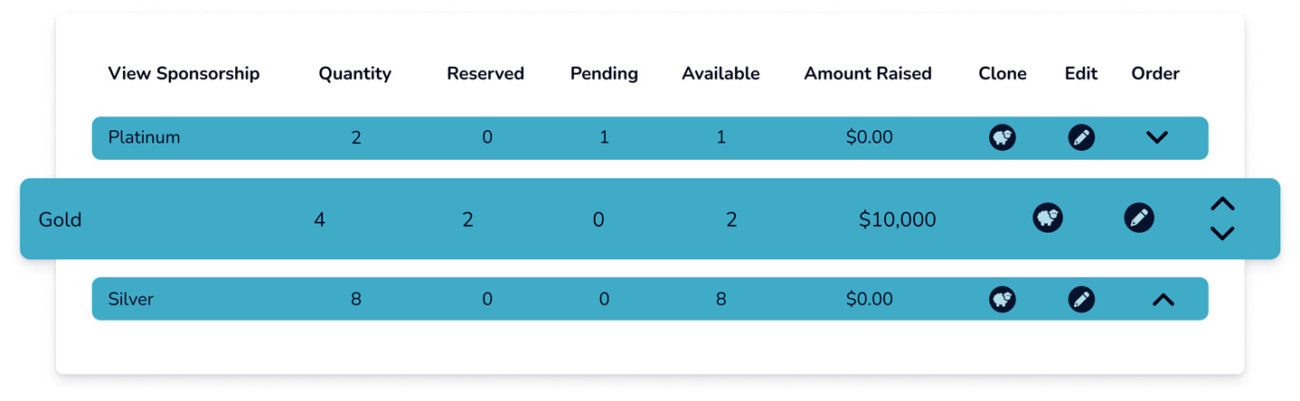The width and height of the screenshot is (1300, 401).
Task: Click the Amount Raised column header
Action: click(x=868, y=74)
